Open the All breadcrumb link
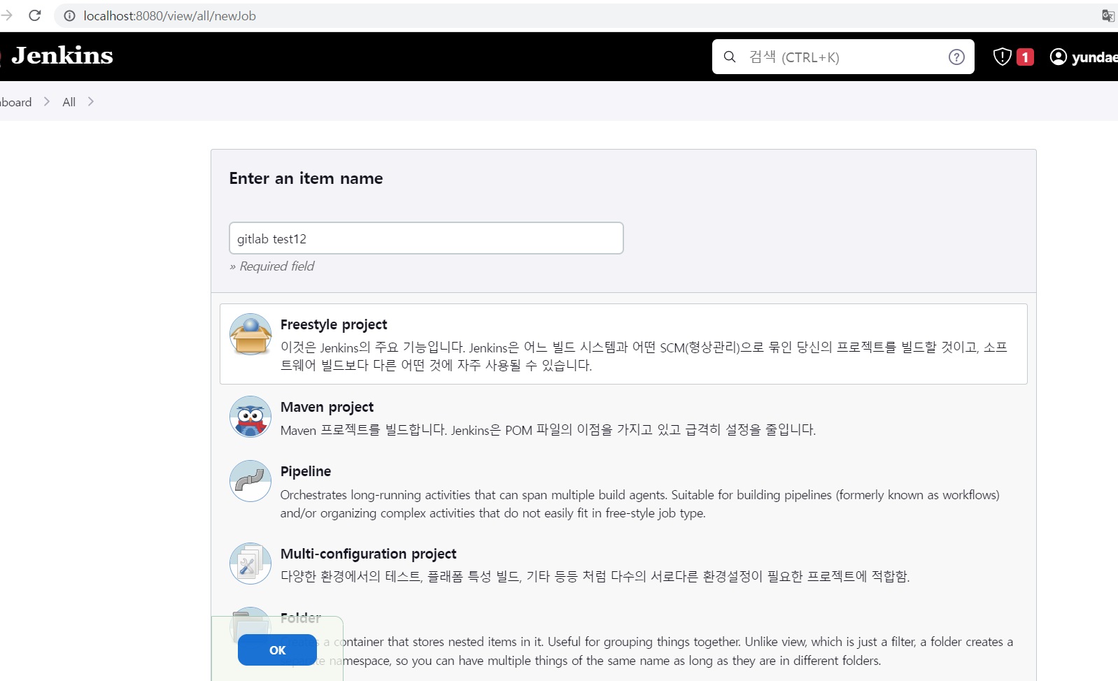 tap(69, 102)
